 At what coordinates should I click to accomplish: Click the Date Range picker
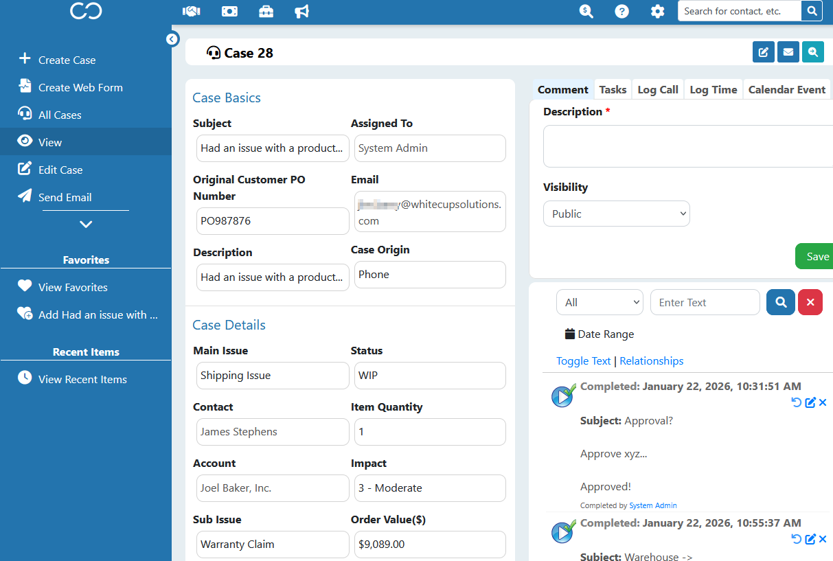(x=600, y=334)
